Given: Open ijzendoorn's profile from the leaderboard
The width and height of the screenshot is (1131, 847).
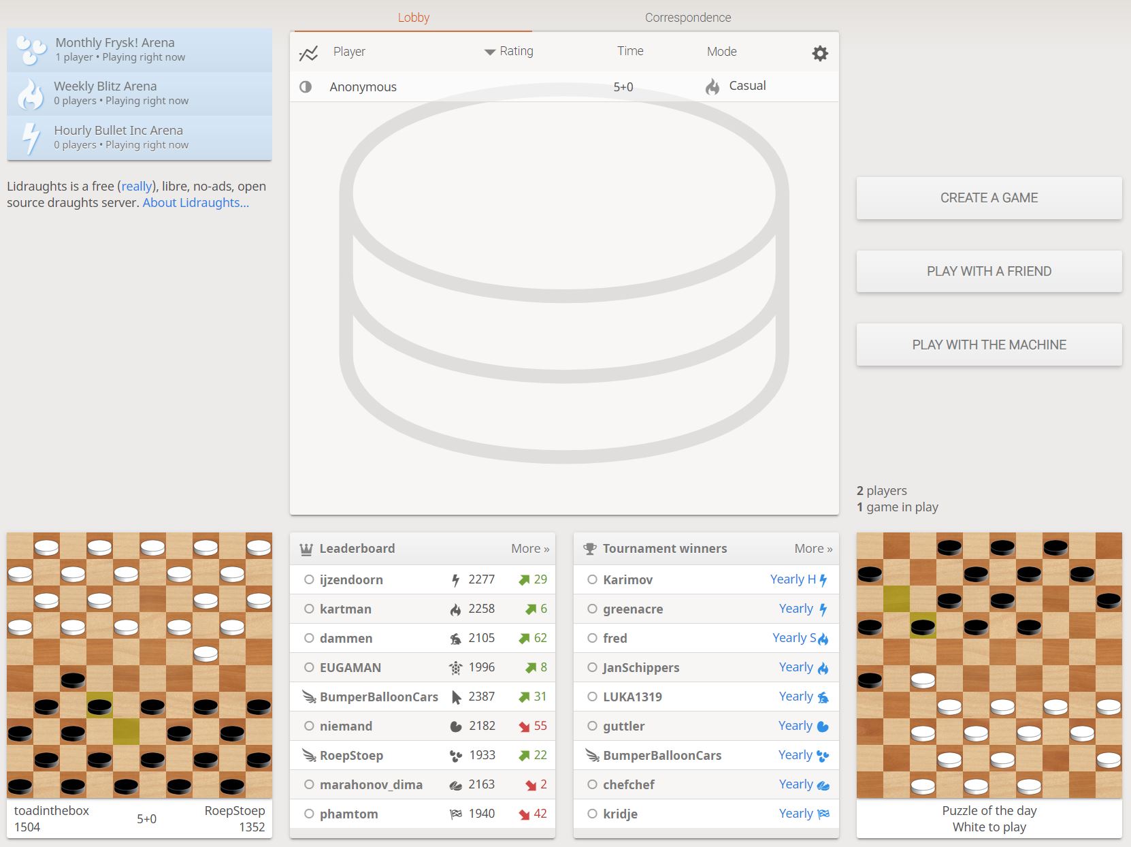Looking at the screenshot, I should pos(351,580).
